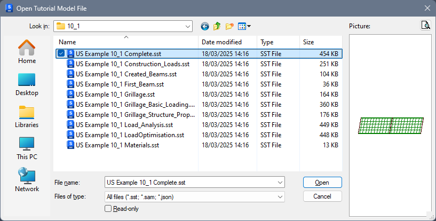The width and height of the screenshot is (436, 221).
Task: Select US Example 10_1 Construction_Loads.sst
Action: pos(133,64)
